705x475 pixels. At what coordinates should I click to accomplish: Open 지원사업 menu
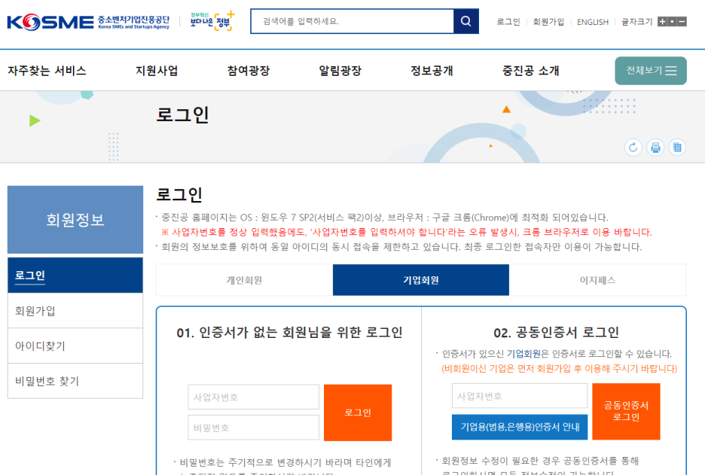[157, 71]
